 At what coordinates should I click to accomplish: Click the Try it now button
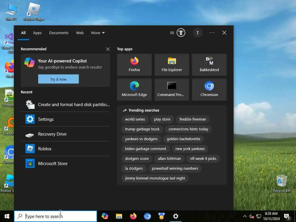tap(58, 79)
